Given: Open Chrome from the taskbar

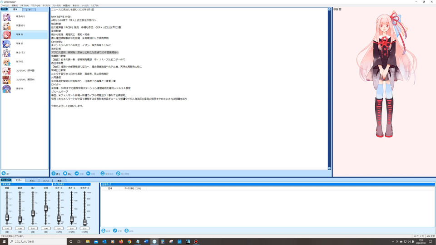Looking at the screenshot, I should click(129, 242).
